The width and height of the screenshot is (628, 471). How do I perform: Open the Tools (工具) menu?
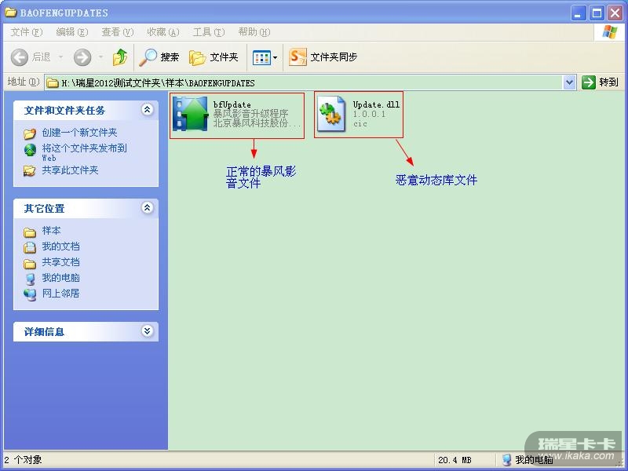click(x=209, y=32)
